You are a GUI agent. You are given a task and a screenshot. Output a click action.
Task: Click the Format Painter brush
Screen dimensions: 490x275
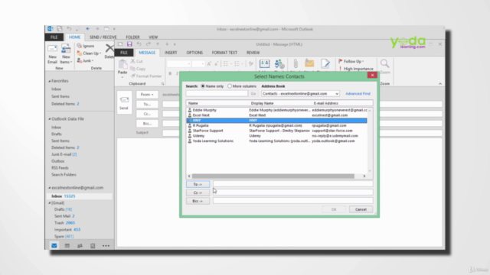[132, 76]
